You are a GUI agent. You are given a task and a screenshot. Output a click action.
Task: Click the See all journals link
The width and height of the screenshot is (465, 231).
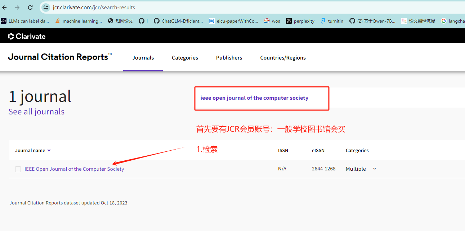pyautogui.click(x=36, y=112)
